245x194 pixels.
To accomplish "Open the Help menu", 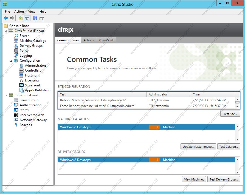I will click(43, 12).
